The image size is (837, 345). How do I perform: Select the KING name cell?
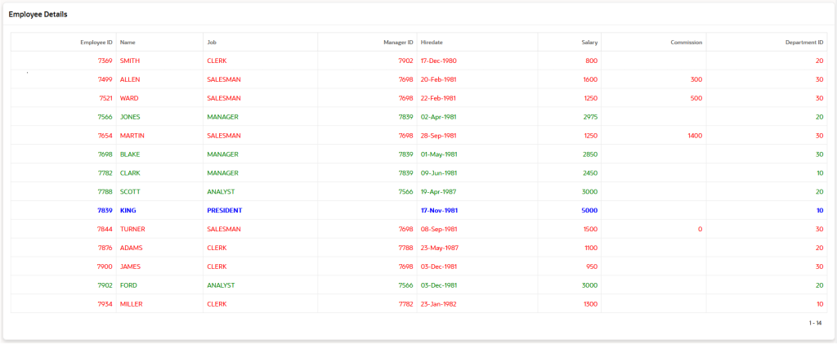tap(128, 210)
